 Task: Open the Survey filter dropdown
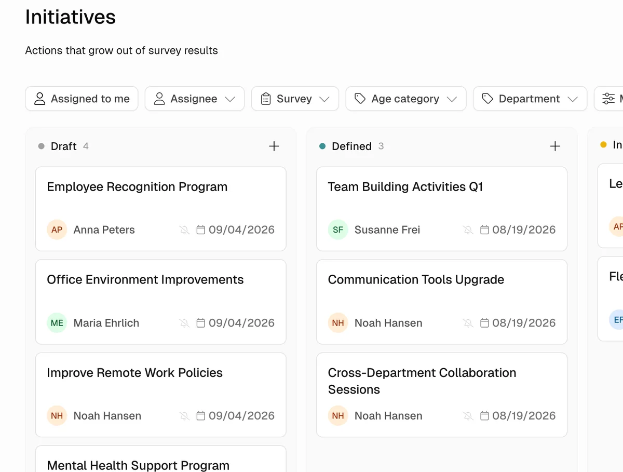point(295,99)
